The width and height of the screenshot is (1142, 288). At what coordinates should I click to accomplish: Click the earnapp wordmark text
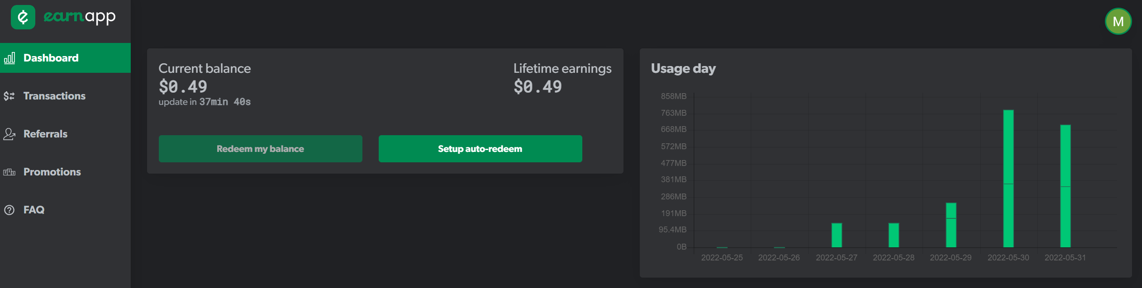pos(80,17)
